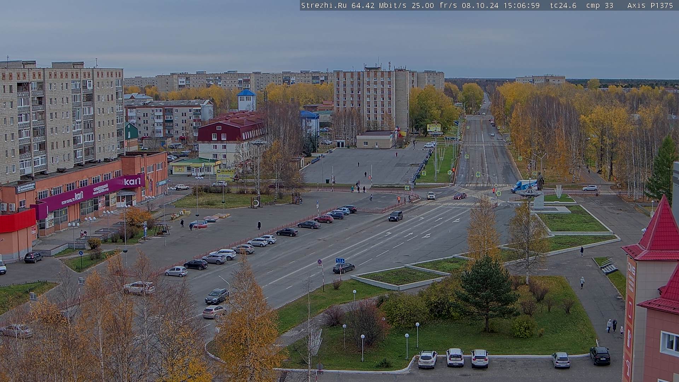Click the Strezhi.Ru overlay text
The height and width of the screenshot is (382, 679).
click(324, 6)
